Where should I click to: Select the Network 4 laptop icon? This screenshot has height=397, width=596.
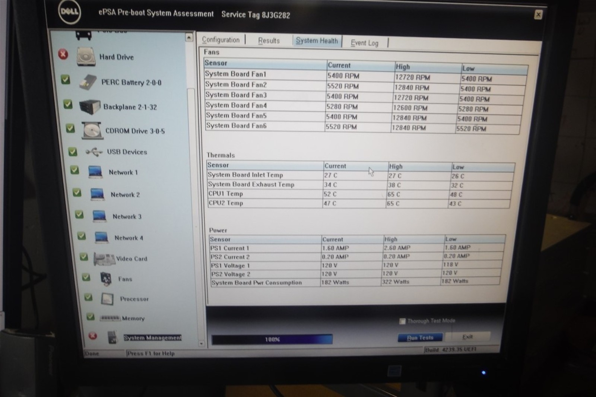[x=101, y=237]
